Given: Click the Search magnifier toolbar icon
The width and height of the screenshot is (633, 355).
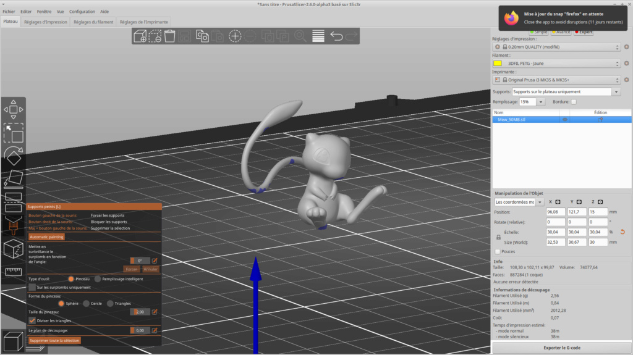Looking at the screenshot, I should pyautogui.click(x=300, y=36).
